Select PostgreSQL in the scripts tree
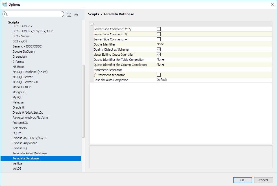The height and width of the screenshot is (186, 277). click(20, 123)
